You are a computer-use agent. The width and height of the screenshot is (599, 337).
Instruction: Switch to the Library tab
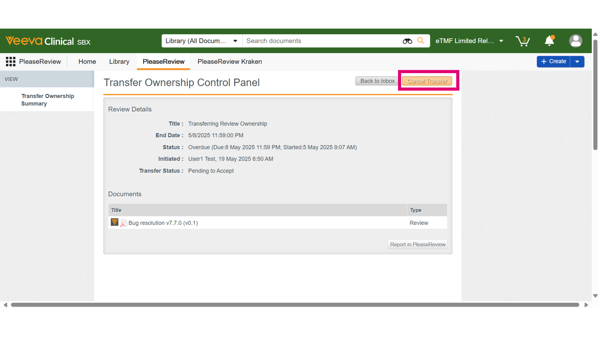point(119,61)
